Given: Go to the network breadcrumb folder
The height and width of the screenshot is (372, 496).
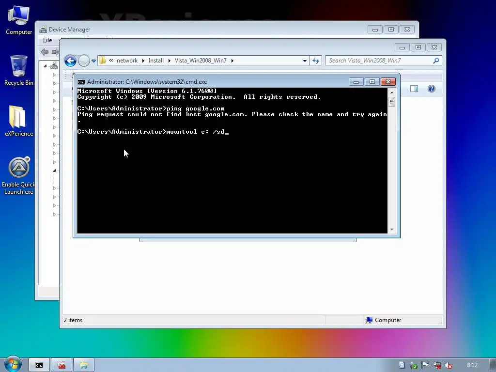Looking at the screenshot, I should coord(127,61).
